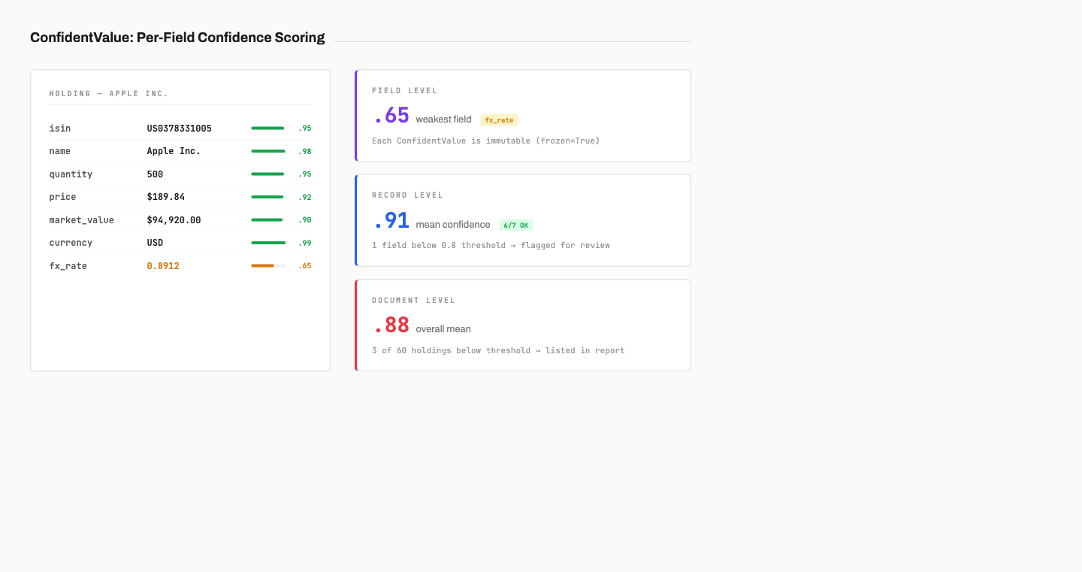Select the fx_rate badge in Field Level card
This screenshot has height=572, width=1082.
[499, 120]
